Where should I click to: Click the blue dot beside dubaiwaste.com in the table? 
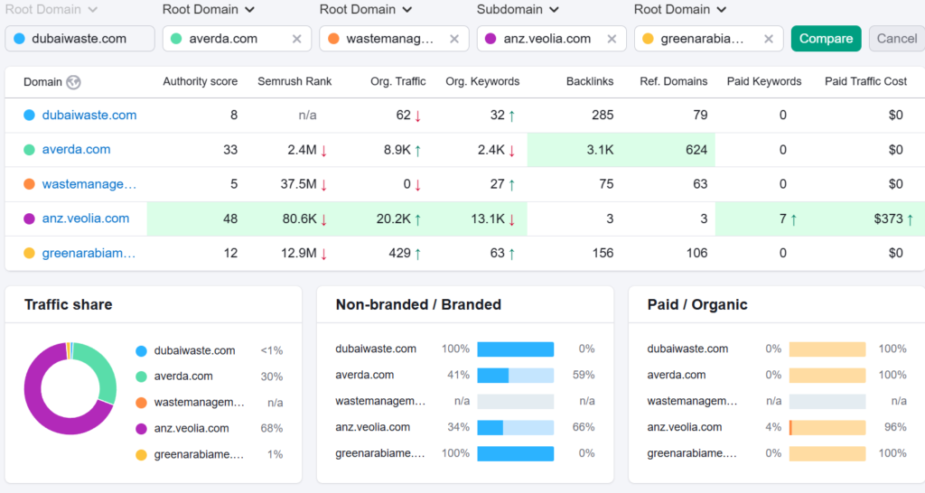29,116
